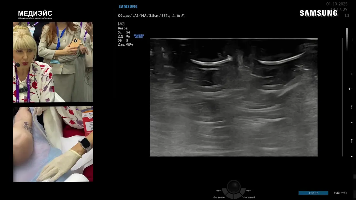
Task: Click the trapezoid icon ending the header line
Action: click(x=183, y=16)
